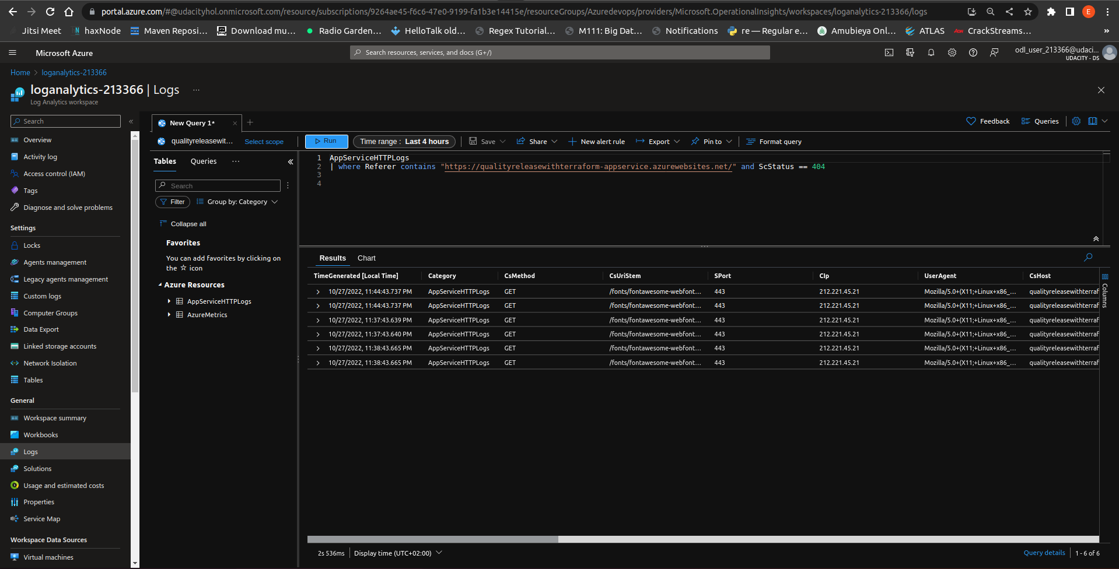
Task: Open the Filter button in Tables pane
Action: click(173, 202)
